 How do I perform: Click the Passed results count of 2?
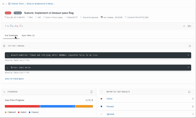[x=193, y=106]
